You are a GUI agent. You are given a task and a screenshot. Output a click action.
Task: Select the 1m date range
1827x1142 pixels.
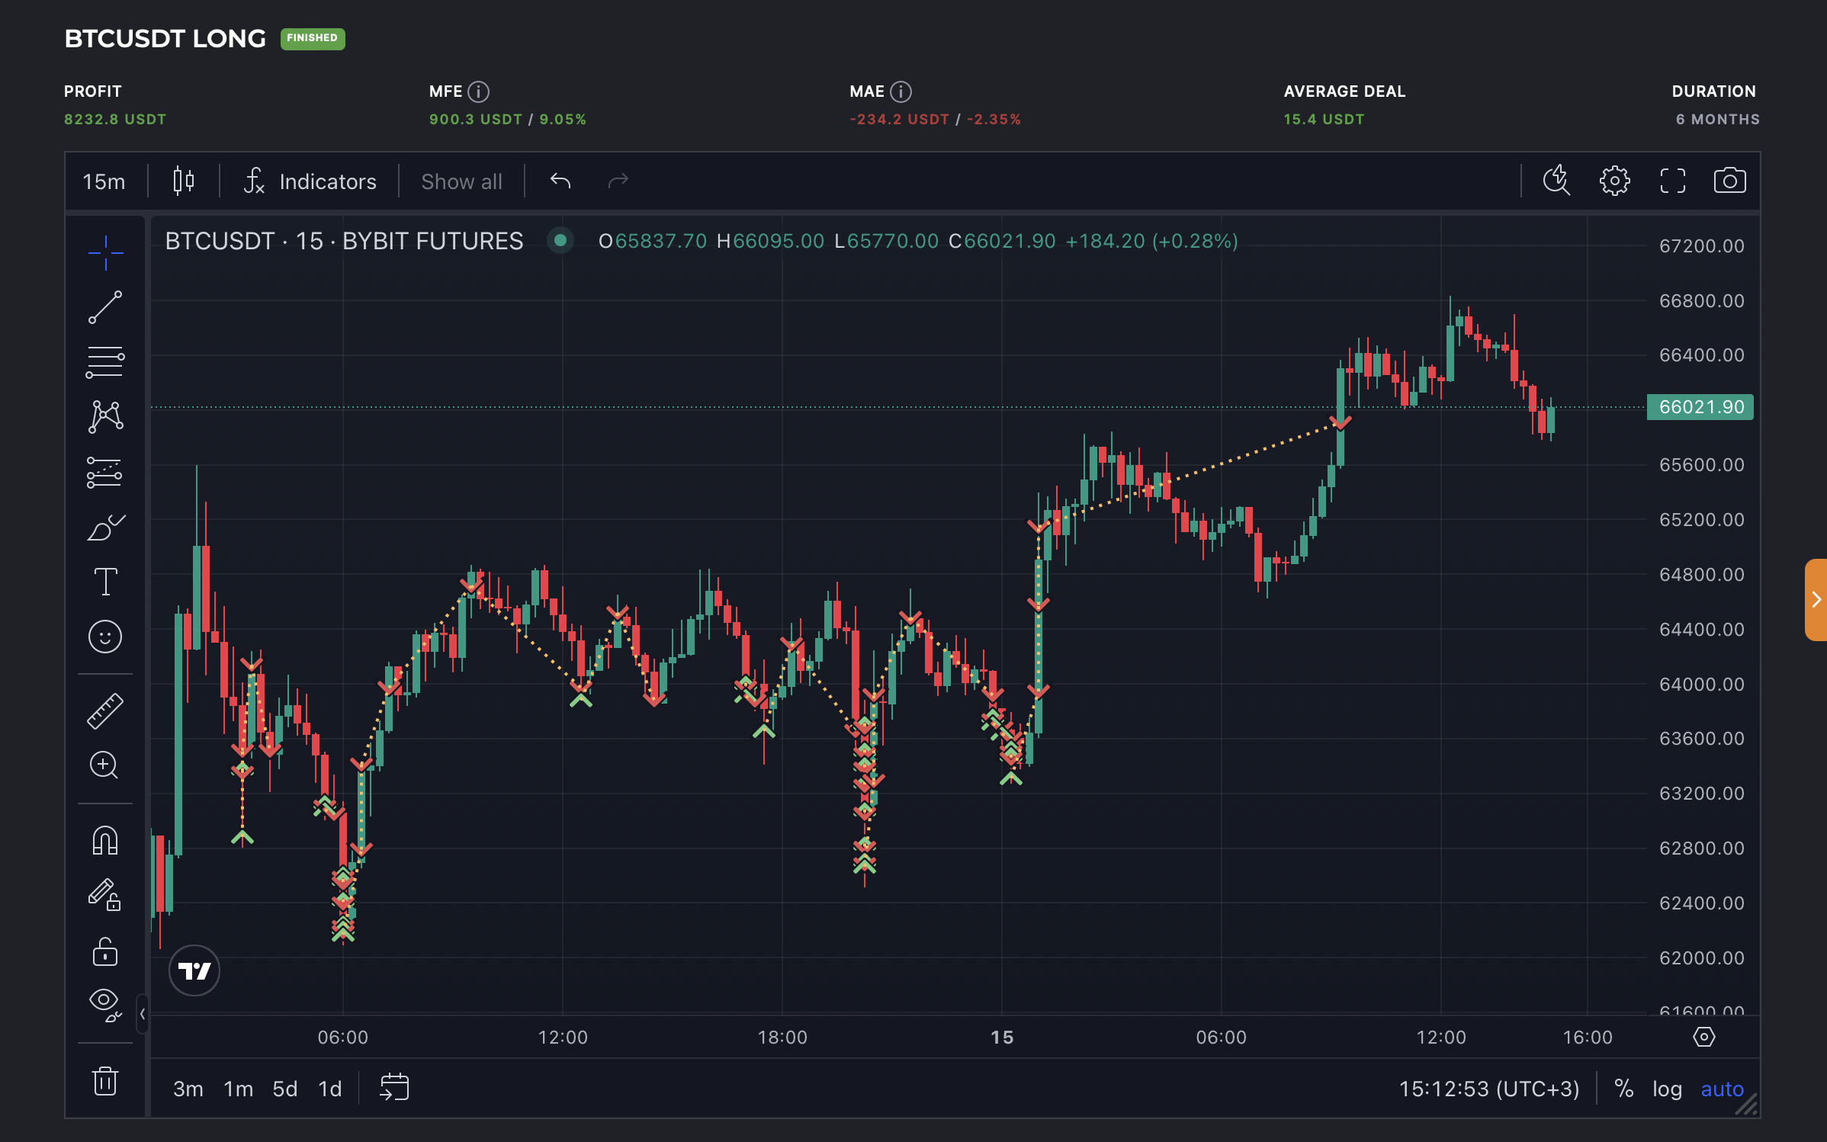238,1089
